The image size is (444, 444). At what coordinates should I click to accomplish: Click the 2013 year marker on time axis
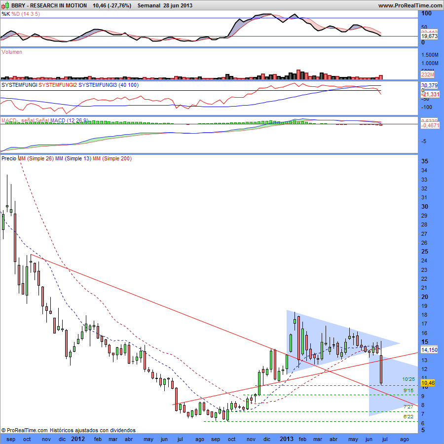pyautogui.click(x=287, y=439)
